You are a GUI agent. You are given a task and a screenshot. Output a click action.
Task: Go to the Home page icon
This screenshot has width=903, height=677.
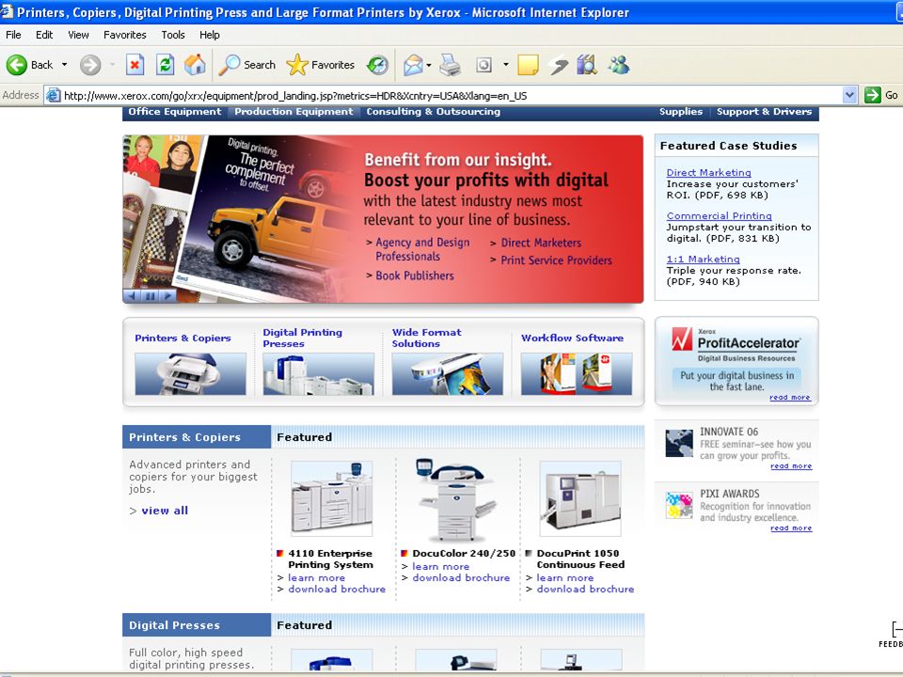click(x=196, y=65)
